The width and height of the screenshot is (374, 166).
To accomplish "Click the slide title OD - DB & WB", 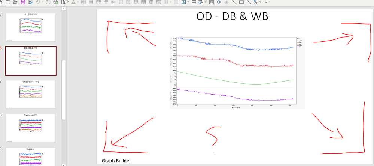I will pyautogui.click(x=232, y=16).
